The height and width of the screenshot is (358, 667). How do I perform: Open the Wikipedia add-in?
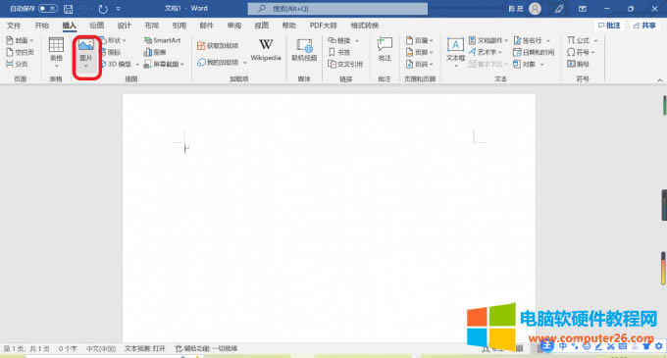click(266, 50)
